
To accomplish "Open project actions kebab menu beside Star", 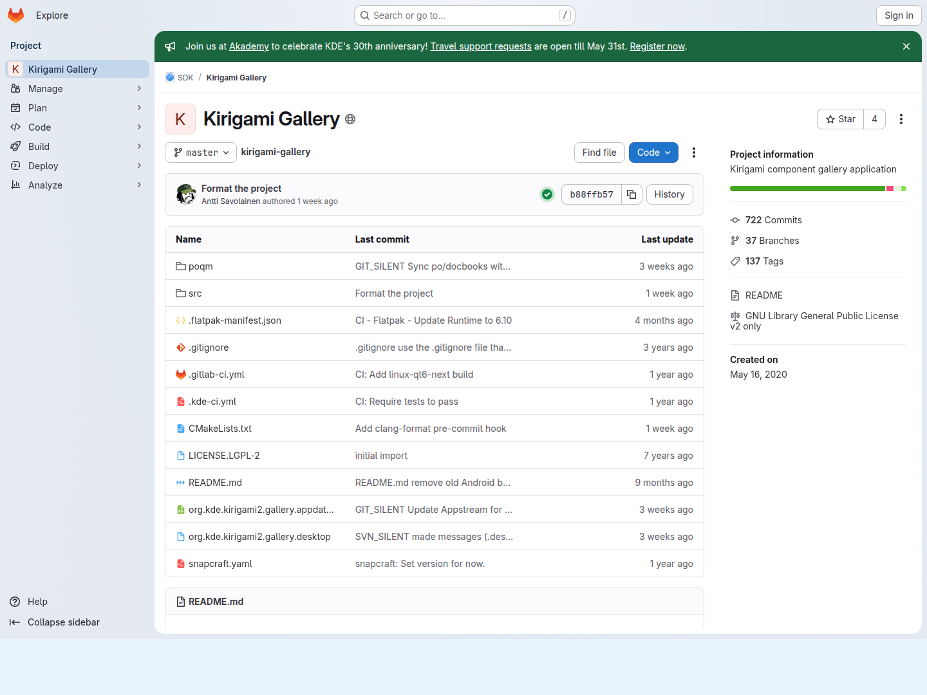I will pos(901,119).
